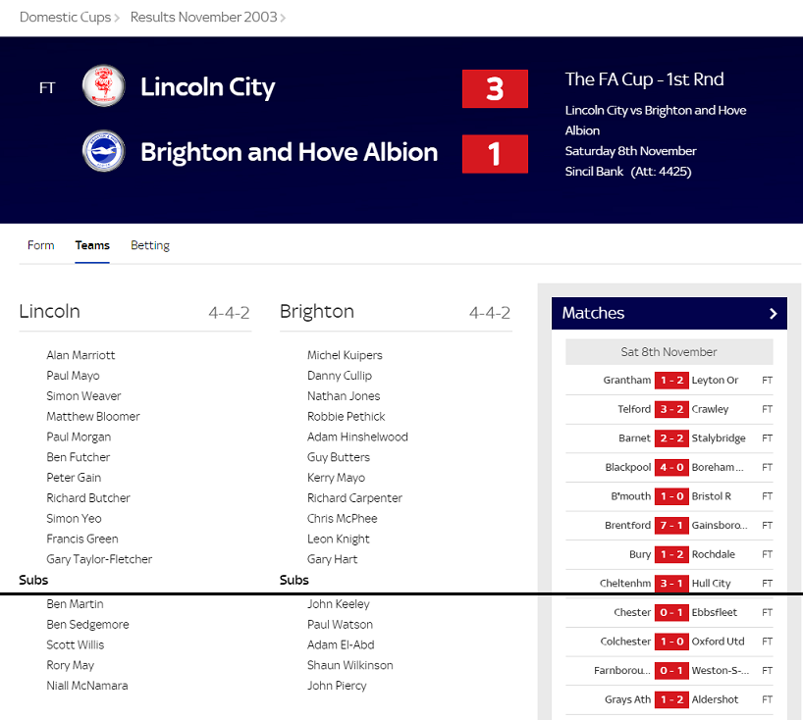Click the Matches panel header
803x720 pixels.
669,313
